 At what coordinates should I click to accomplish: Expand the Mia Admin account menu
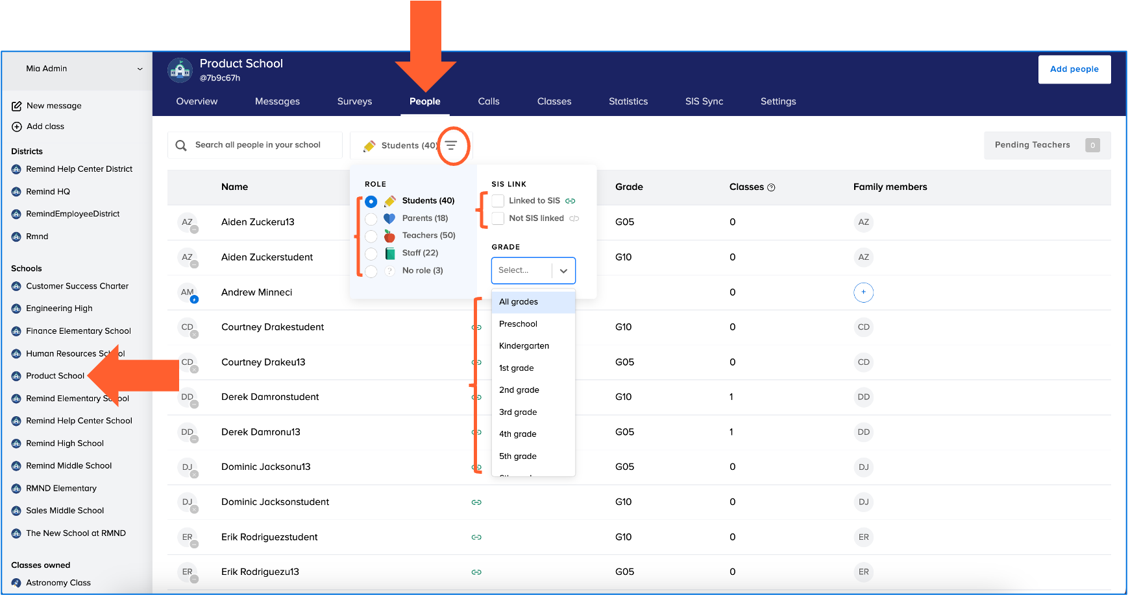[x=140, y=69]
